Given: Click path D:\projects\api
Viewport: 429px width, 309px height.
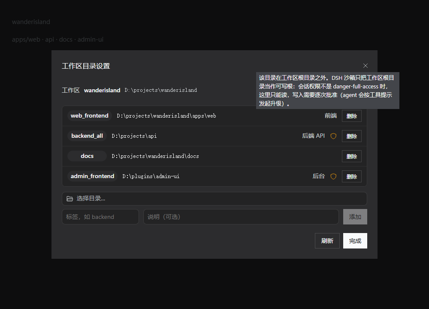Looking at the screenshot, I should coord(134,136).
